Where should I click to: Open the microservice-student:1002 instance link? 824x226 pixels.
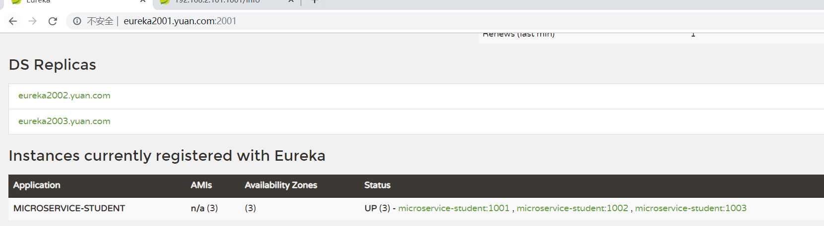coord(572,208)
